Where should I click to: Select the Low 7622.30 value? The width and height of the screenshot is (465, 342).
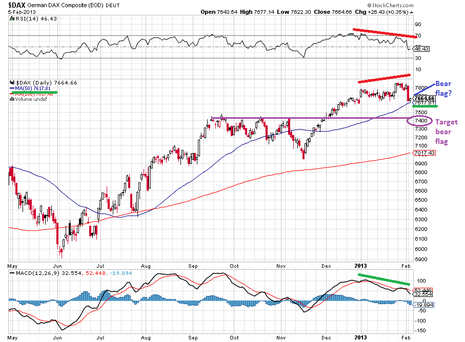[294, 12]
